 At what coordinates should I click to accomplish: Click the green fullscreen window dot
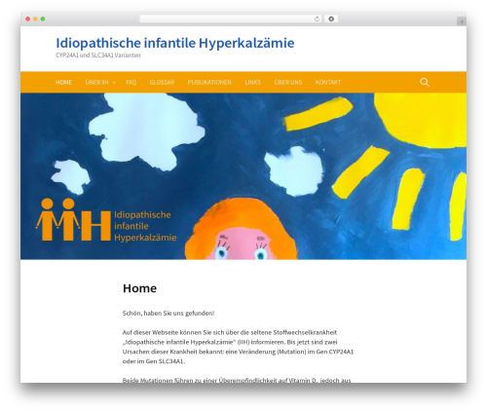tap(43, 19)
